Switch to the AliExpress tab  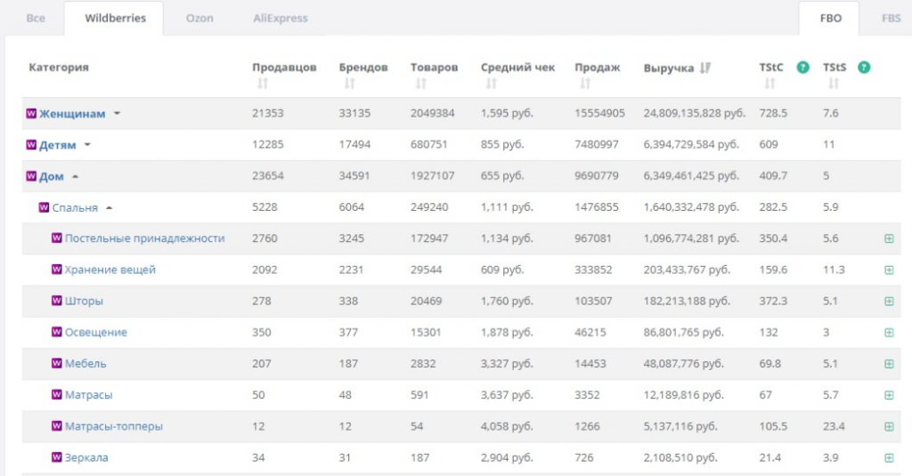[x=279, y=19]
